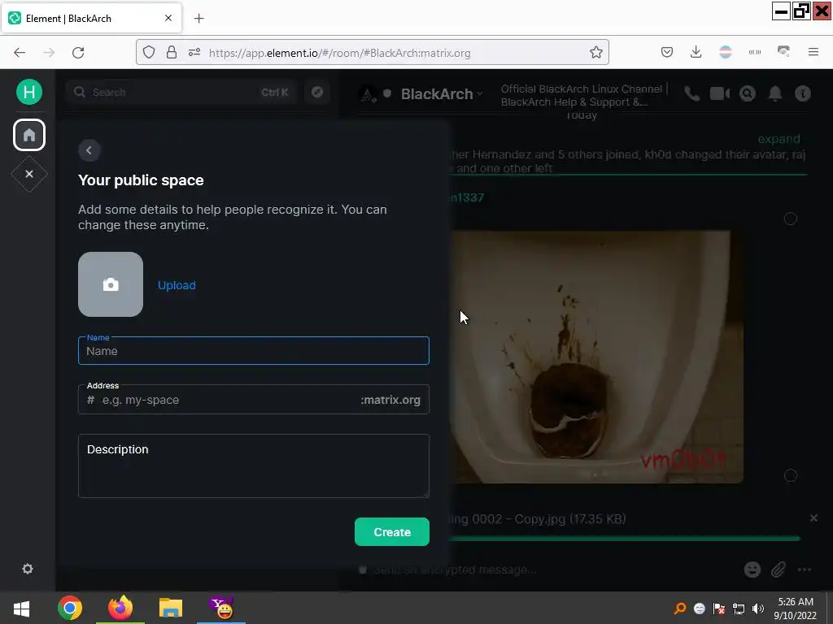The height and width of the screenshot is (624, 833).
Task: Click the first message read-receipt circle
Action: coord(791,219)
